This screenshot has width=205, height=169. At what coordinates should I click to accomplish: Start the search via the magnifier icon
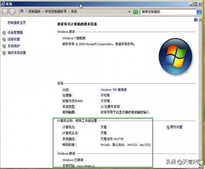tap(199, 12)
